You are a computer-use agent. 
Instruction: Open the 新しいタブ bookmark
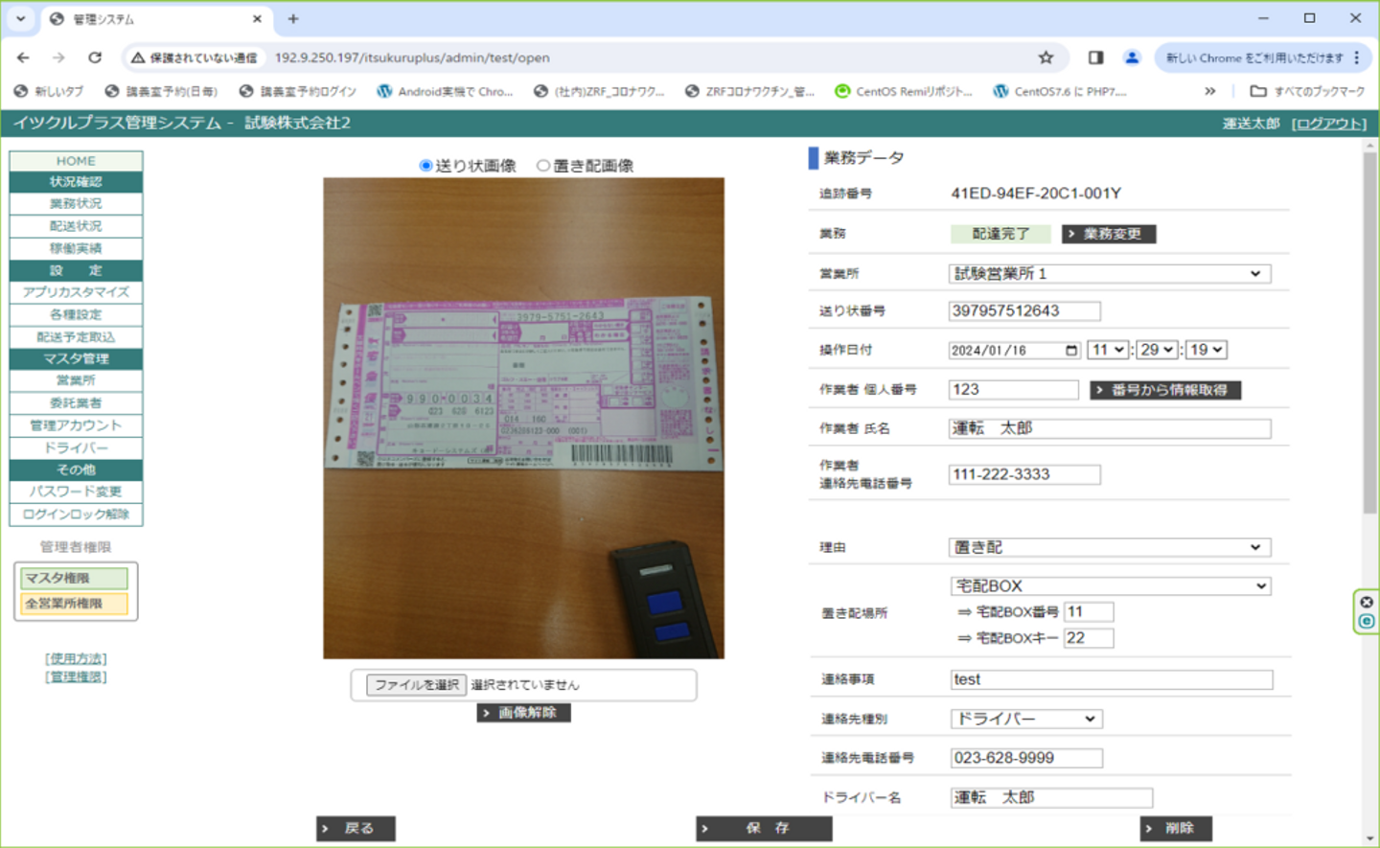(48, 91)
